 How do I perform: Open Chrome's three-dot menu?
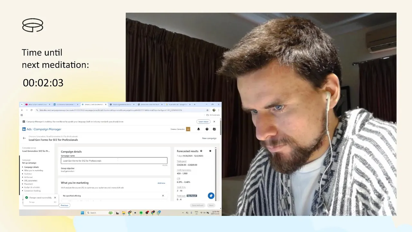click(x=219, y=110)
